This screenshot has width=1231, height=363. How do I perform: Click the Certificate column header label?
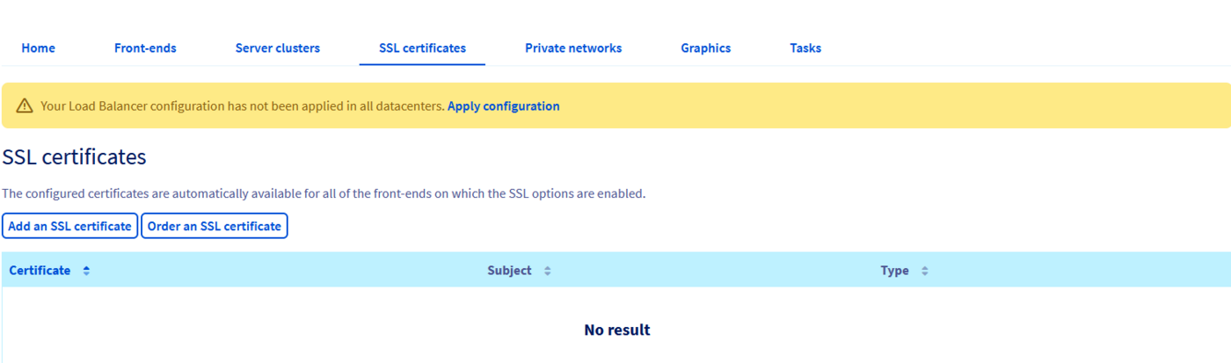[40, 271]
